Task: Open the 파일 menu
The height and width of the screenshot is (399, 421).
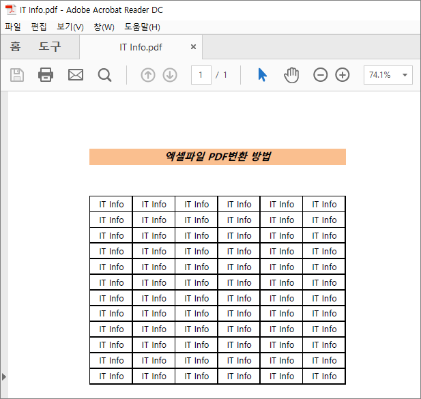Action: (12, 27)
